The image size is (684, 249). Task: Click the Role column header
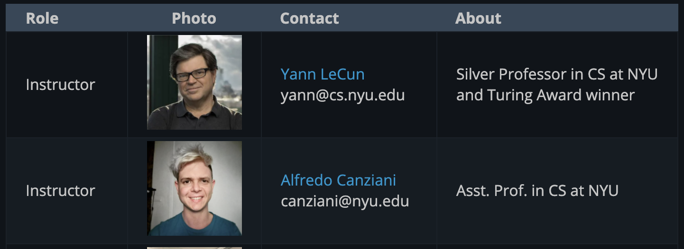(42, 18)
